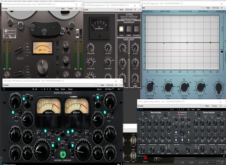Viewport: 226px width, 165px height.
Task: Open Harrison Tape Saturator preset dropdown
Action: [x=30, y=8]
